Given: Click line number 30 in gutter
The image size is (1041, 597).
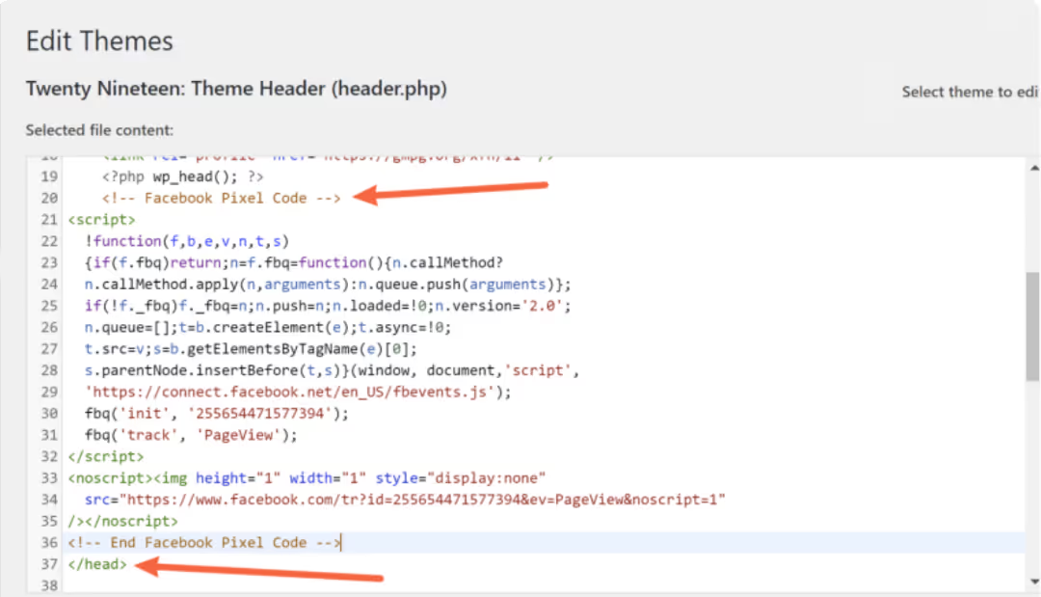Looking at the screenshot, I should coord(49,414).
